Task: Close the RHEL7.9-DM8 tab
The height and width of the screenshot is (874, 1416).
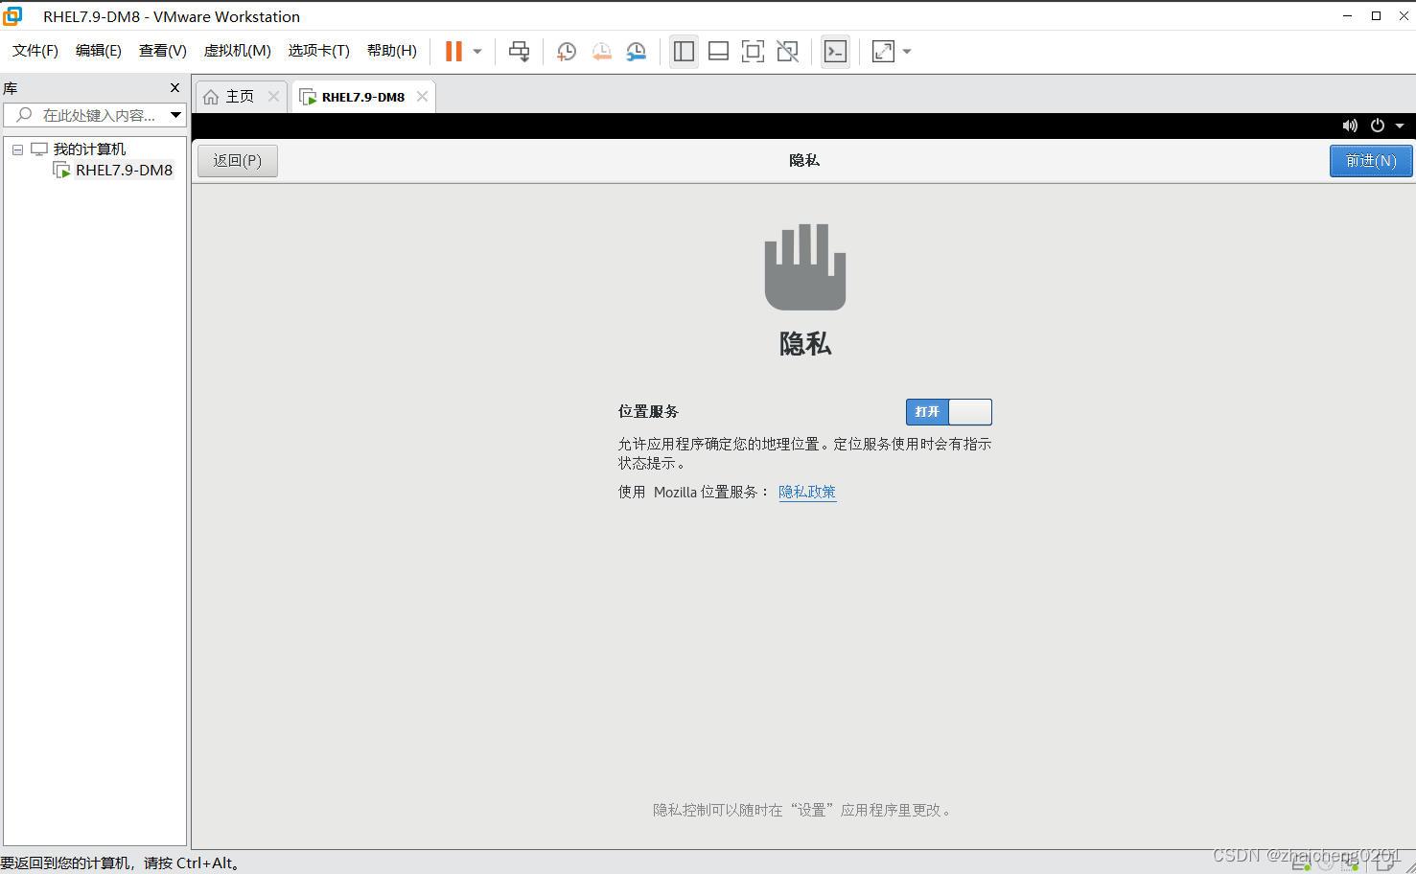Action: pyautogui.click(x=422, y=97)
